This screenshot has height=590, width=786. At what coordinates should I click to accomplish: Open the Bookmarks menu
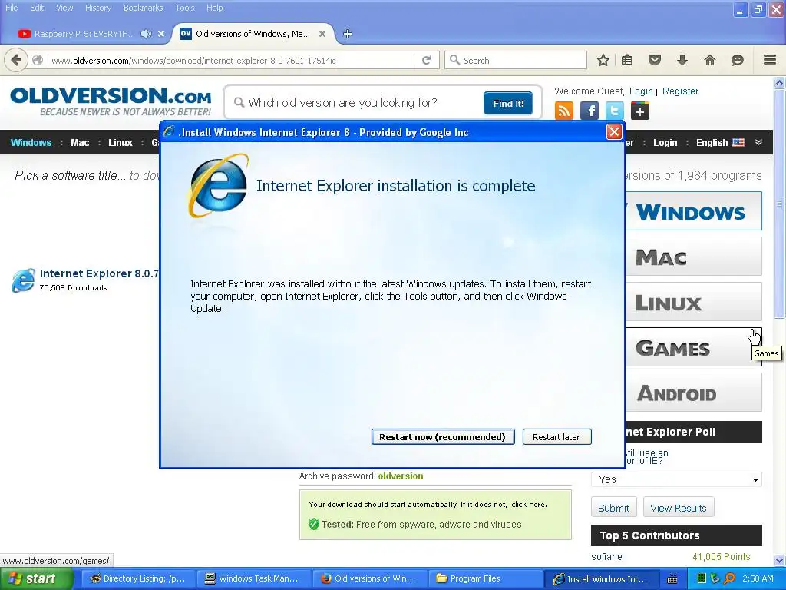(x=143, y=8)
